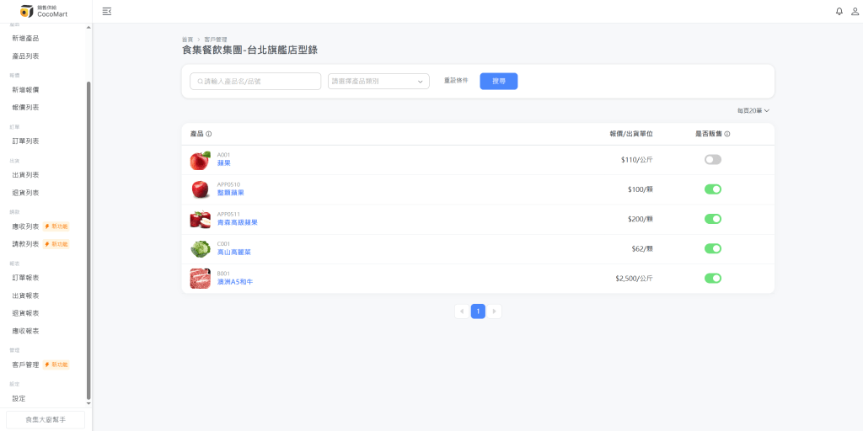Go to next page arrow

click(x=494, y=311)
